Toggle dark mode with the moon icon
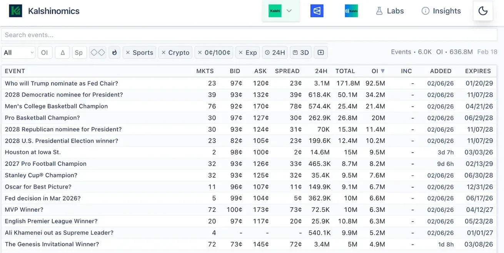504x253 pixels. pos(483,11)
